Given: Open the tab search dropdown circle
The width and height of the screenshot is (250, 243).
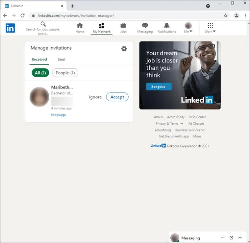Looking at the screenshot, I should [208, 6].
